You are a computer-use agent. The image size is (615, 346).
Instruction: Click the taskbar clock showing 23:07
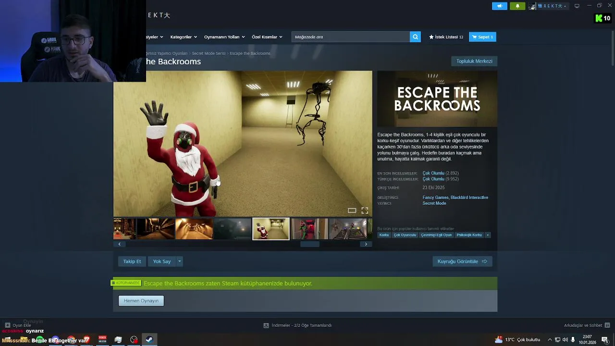click(588, 340)
